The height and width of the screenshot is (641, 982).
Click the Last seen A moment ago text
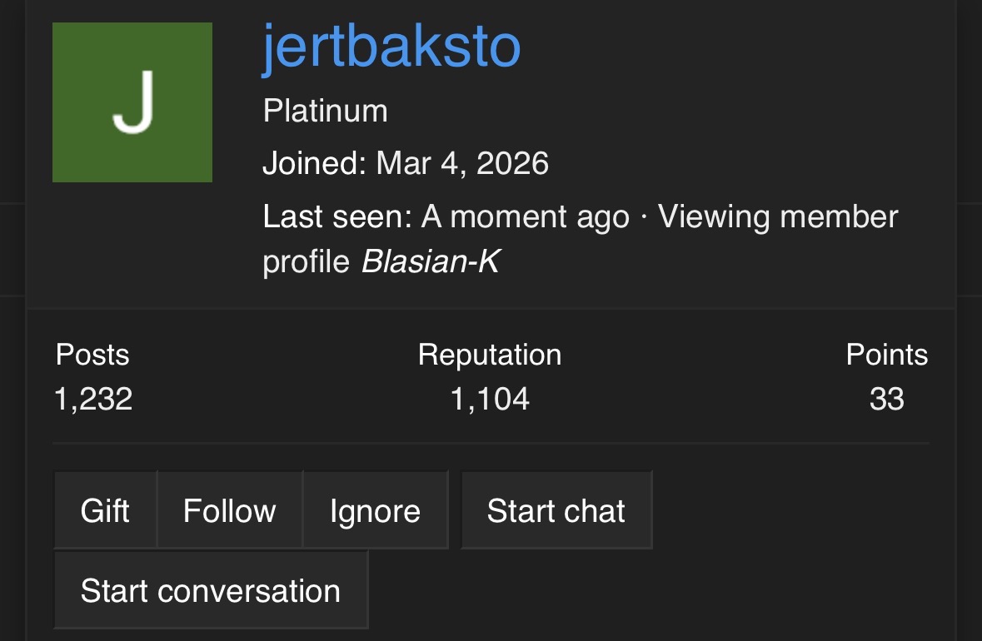[446, 216]
